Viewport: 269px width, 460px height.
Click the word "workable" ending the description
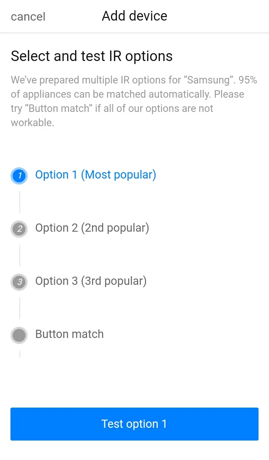31,123
